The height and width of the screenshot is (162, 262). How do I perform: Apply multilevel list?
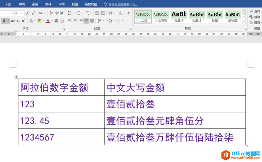pos(87,13)
